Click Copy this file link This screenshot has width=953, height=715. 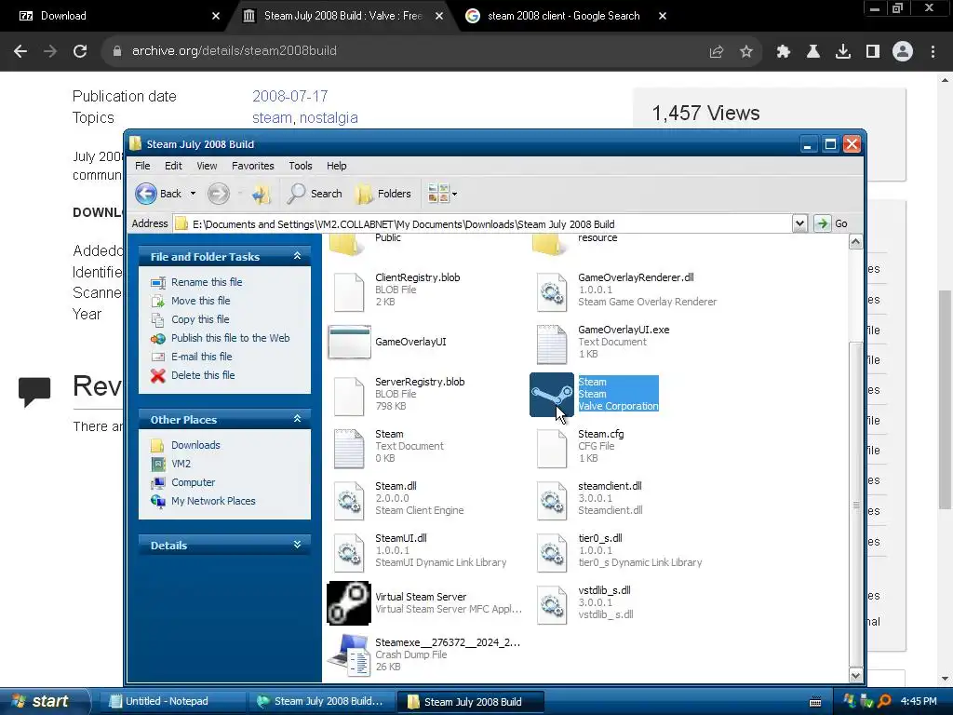point(200,319)
